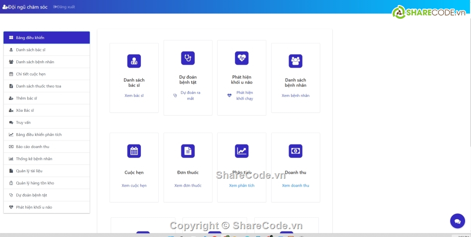Viewport: 471px width, 237px height.
Task: Click the chart icon on Phân tích card
Action: click(241, 151)
